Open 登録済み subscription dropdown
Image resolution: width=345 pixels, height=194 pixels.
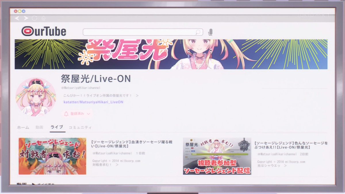[x=77, y=114]
